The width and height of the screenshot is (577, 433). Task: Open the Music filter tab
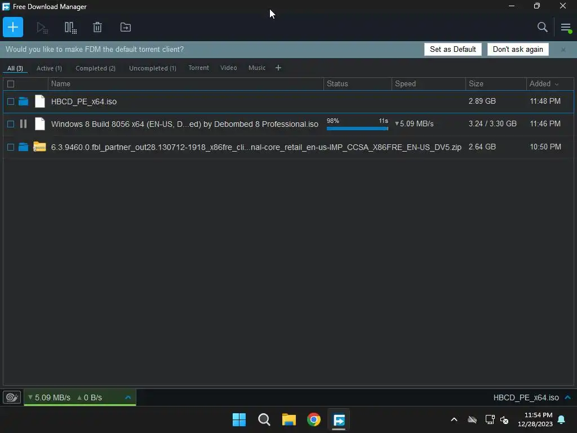click(257, 68)
